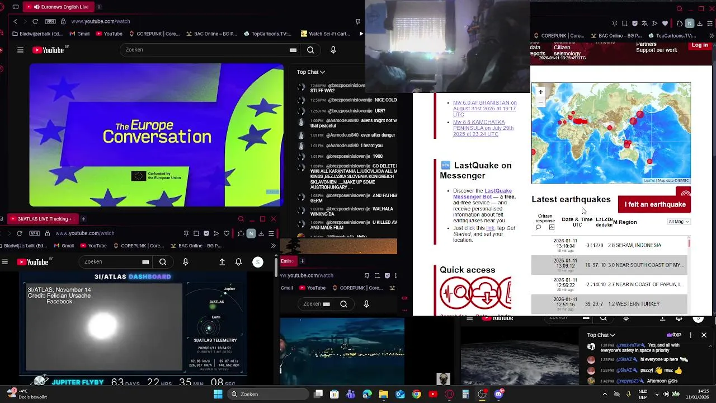
Task: Toggle the heart bookmark in EMSC browser toolbar
Action: pos(665,24)
